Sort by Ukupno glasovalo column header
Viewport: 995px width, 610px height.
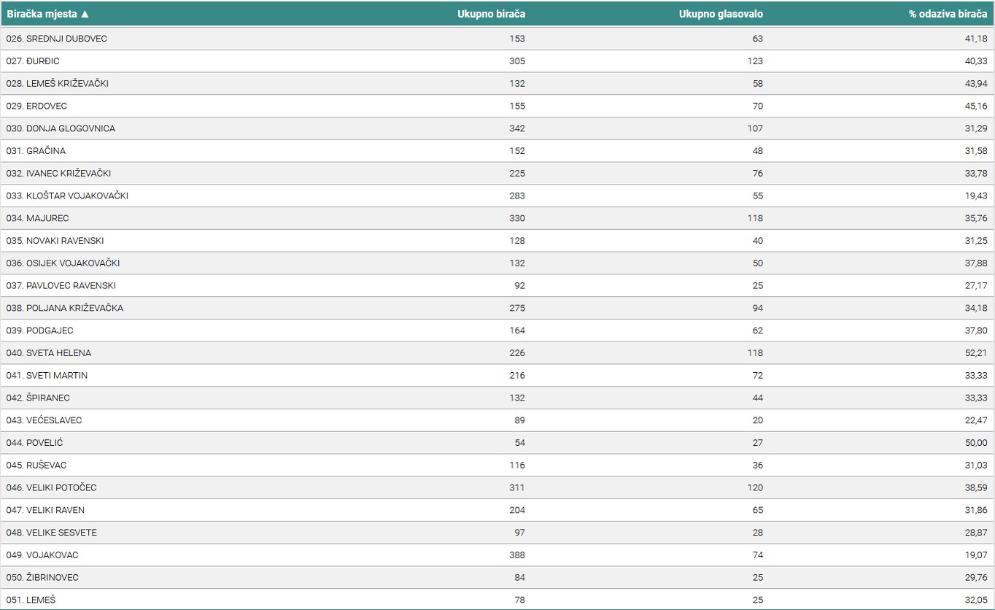[x=721, y=14]
